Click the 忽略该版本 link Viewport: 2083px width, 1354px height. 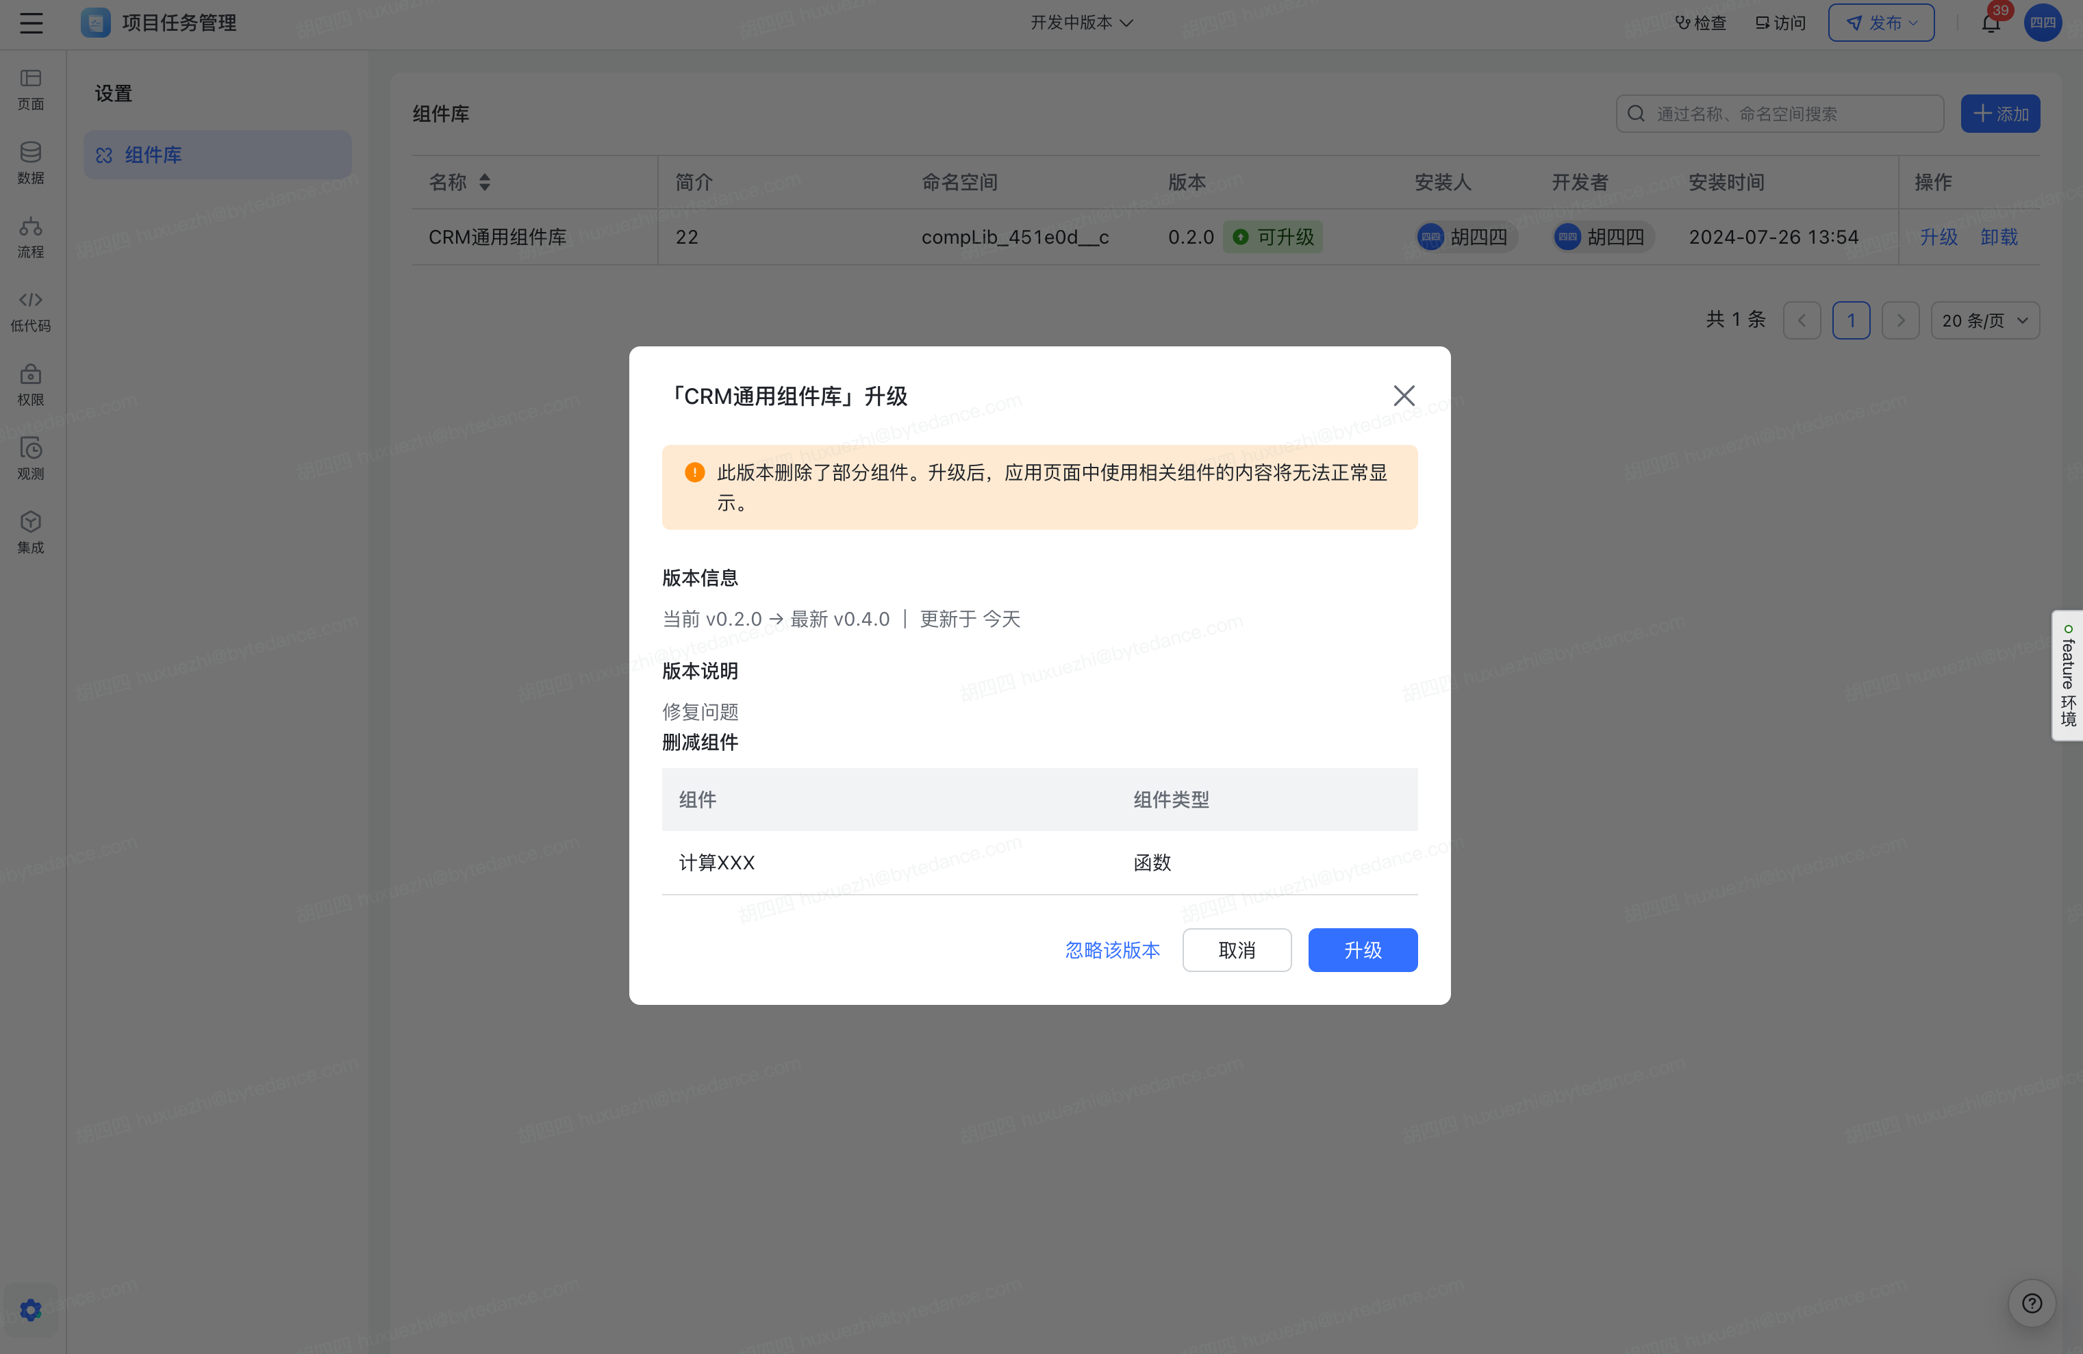pos(1111,950)
